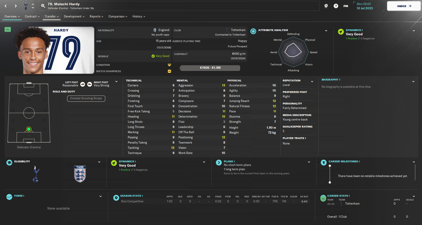Open the FM menu icon
The height and width of the screenshot is (225, 422).
(346, 6)
